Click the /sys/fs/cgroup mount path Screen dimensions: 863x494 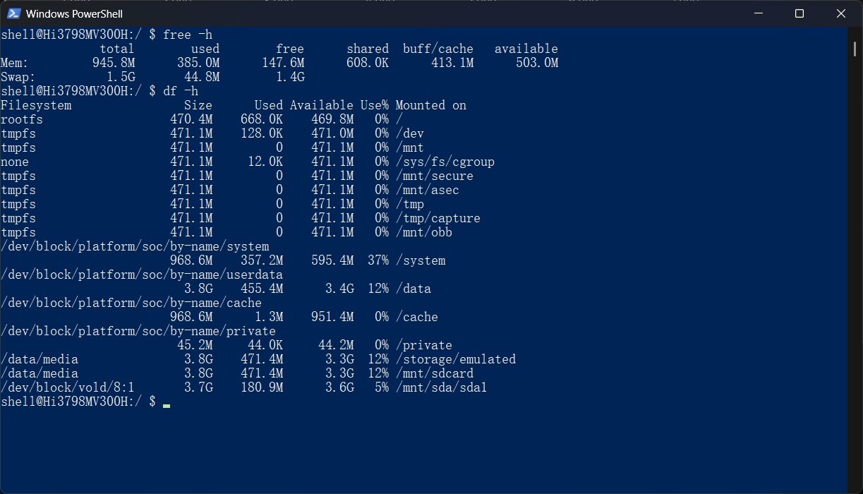click(445, 162)
